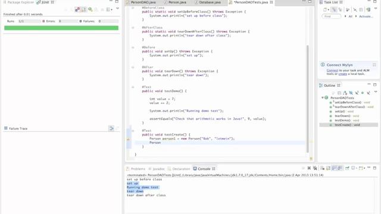Click the Task List Find field
The image size is (381, 214).
332,16
